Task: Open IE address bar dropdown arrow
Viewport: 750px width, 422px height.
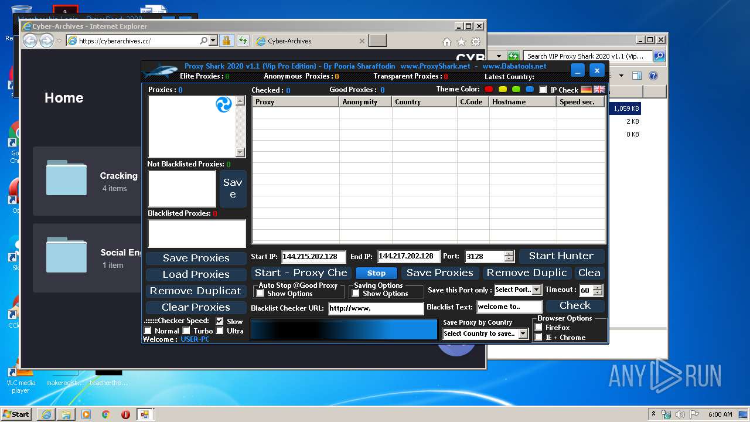Action: 213,41
